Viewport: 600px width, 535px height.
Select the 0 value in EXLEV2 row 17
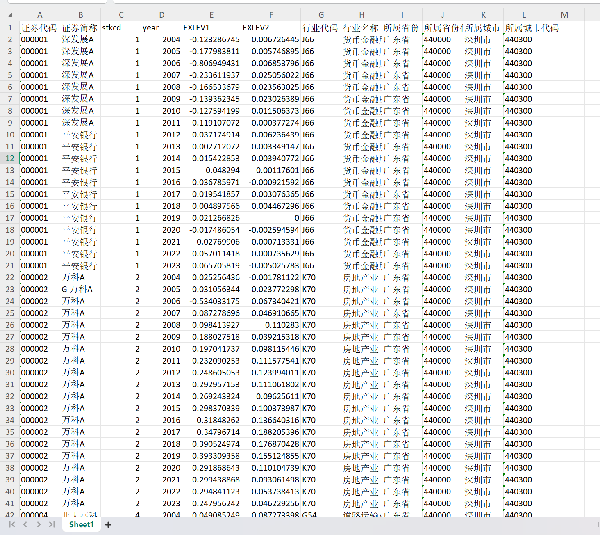click(x=271, y=218)
